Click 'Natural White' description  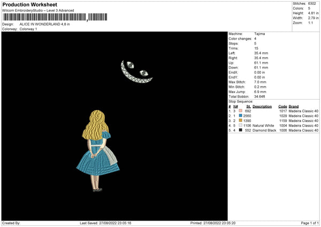point(263,126)
